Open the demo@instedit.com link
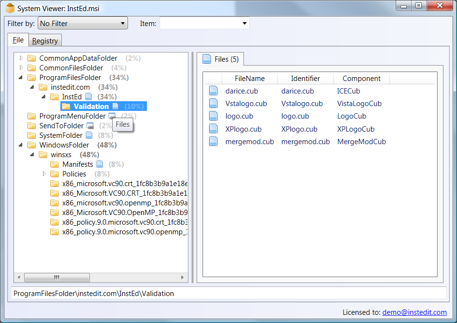Image resolution: width=457 pixels, height=323 pixels. coord(414,312)
